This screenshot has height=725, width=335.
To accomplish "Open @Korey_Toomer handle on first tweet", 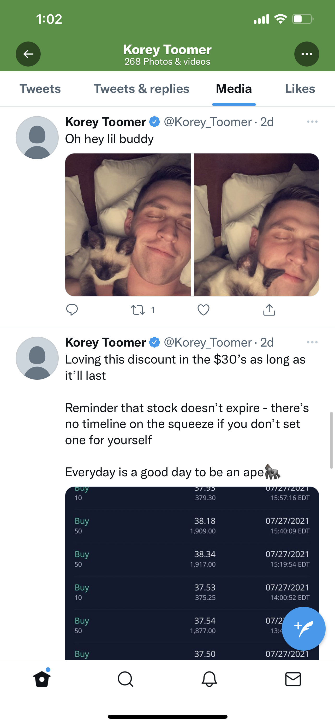I will pos(208,122).
